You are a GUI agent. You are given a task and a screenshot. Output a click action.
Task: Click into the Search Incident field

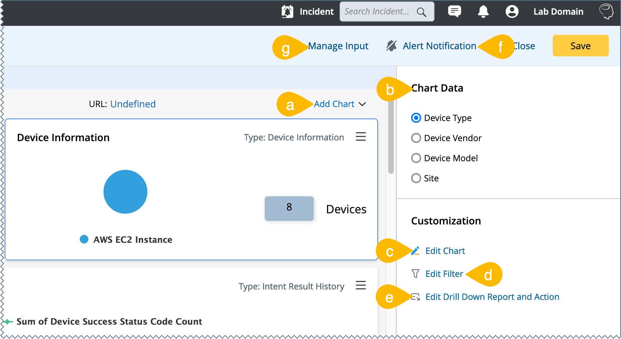click(377, 11)
